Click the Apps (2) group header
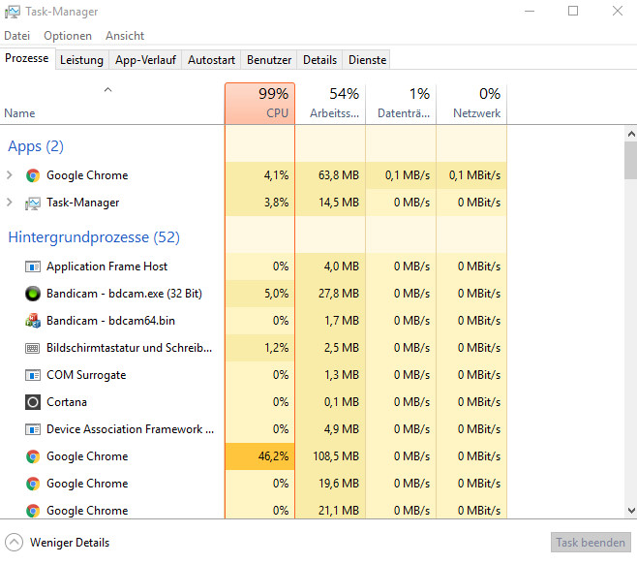 (x=36, y=146)
